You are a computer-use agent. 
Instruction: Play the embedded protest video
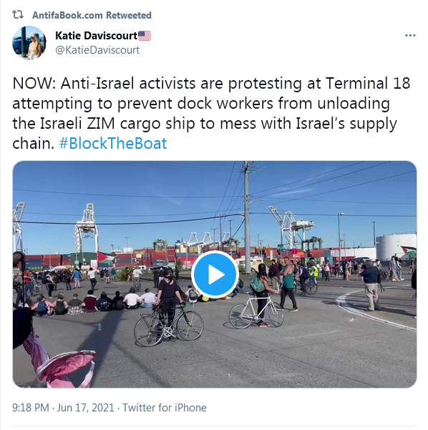215,274
